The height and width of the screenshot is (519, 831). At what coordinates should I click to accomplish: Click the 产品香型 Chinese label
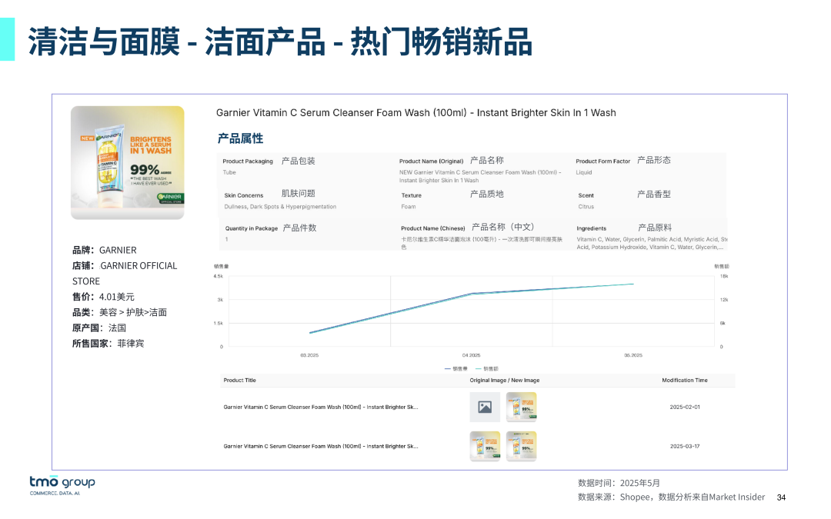pos(654,195)
